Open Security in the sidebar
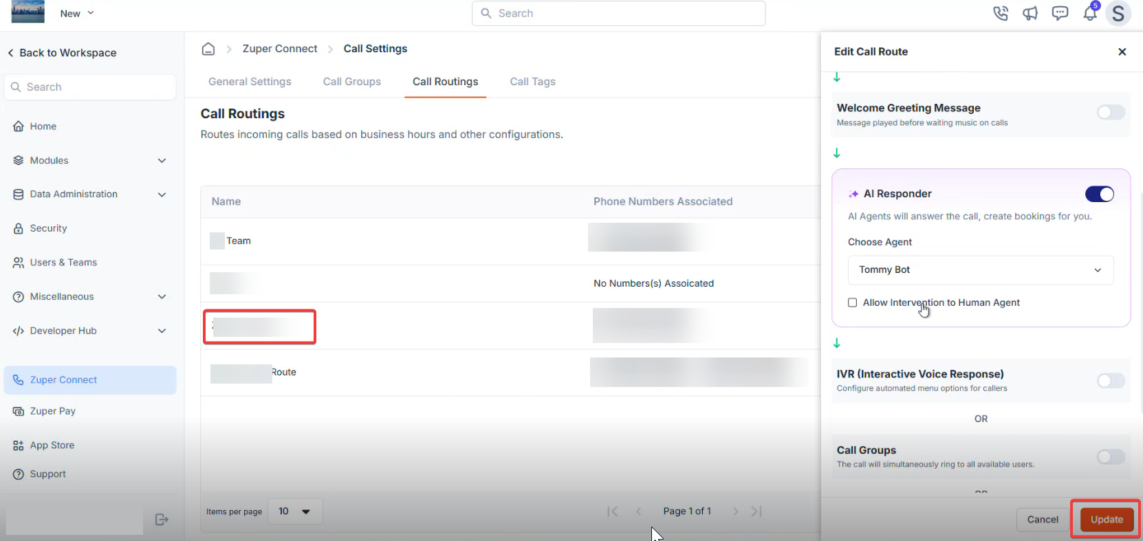 click(48, 228)
